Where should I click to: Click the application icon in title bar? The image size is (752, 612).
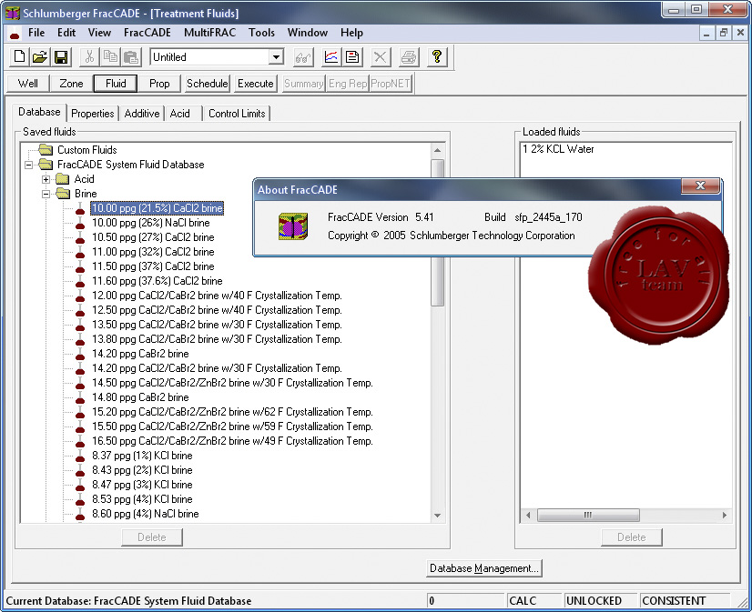click(12, 14)
